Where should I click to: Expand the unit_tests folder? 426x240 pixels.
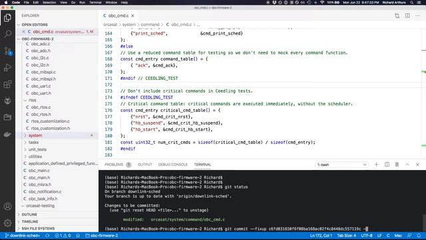(37, 149)
